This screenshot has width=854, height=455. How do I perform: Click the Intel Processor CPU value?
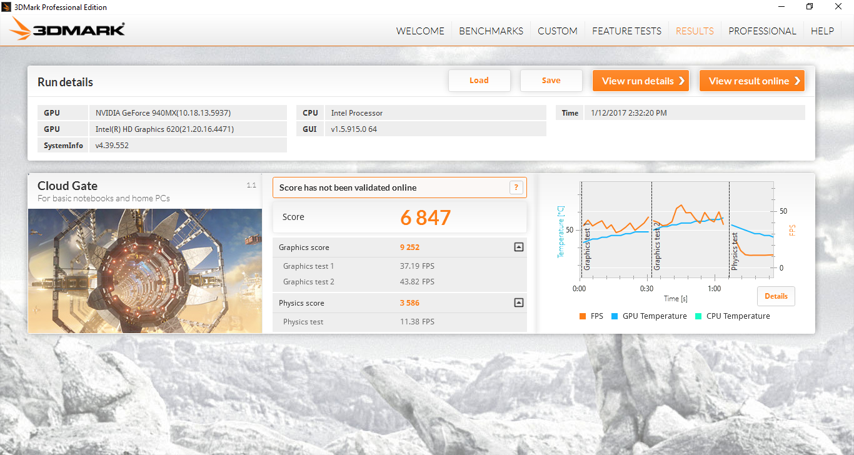click(436, 113)
